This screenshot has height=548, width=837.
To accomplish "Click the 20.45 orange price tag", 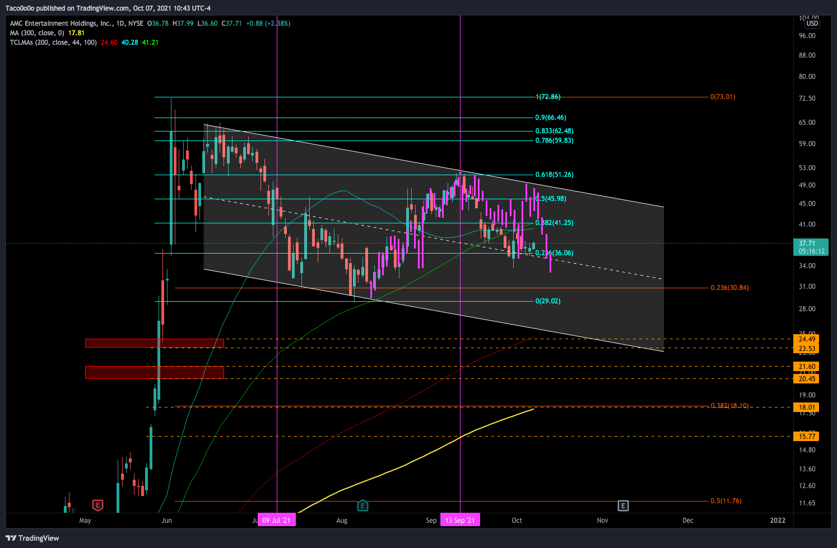I will click(x=807, y=379).
